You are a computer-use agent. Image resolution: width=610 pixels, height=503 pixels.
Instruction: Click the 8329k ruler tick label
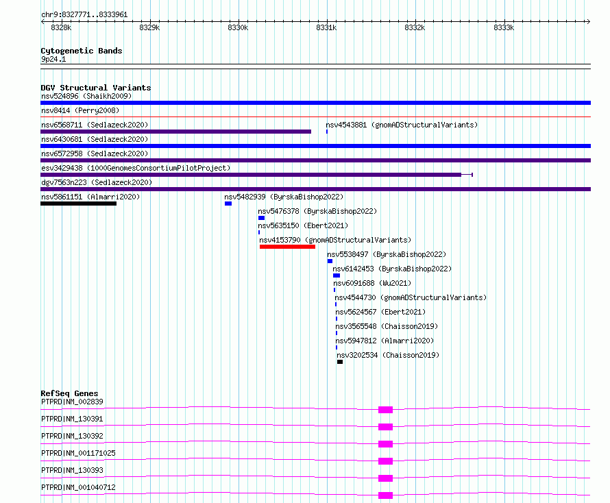point(149,27)
